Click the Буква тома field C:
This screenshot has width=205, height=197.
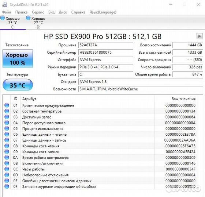coord(106,74)
